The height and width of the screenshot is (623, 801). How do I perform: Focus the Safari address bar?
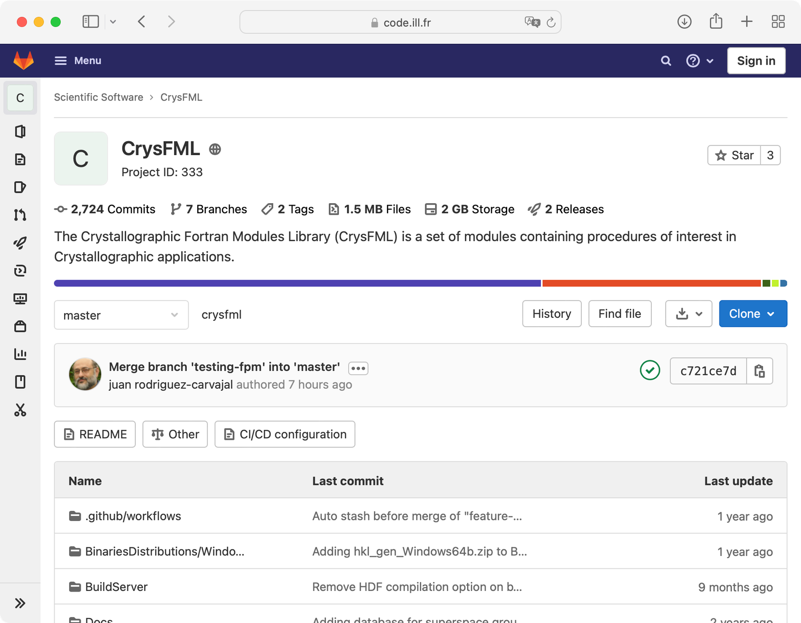tap(400, 23)
